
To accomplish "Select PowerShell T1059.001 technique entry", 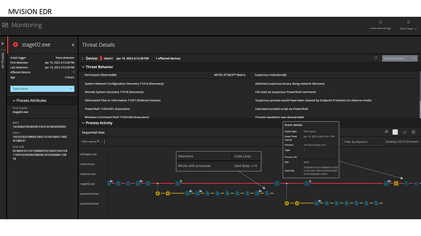I will [x=108, y=109].
